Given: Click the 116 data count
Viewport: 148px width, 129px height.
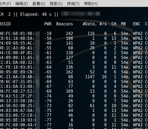Looking at the screenshot, I should click(91, 34).
